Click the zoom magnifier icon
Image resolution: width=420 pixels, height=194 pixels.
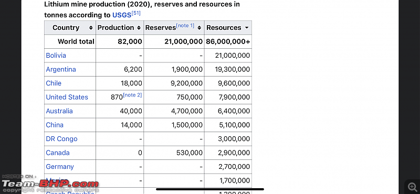pyautogui.click(x=412, y=187)
